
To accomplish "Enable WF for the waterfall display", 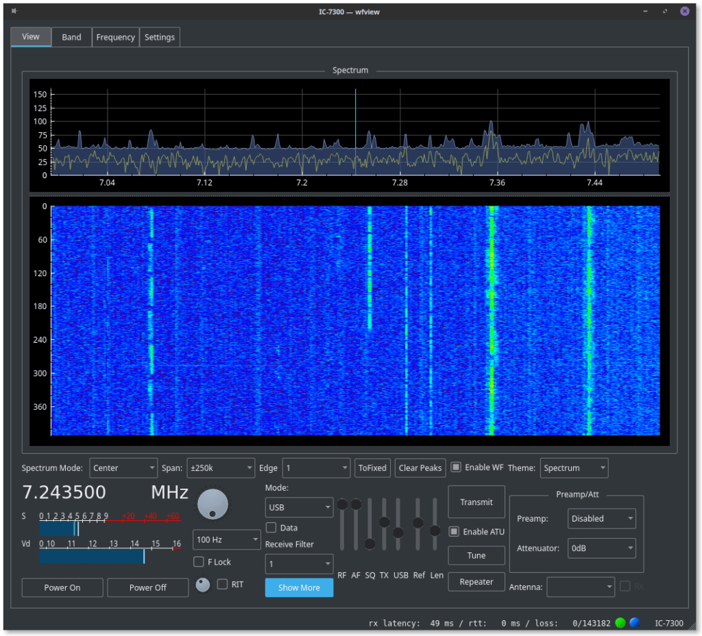I will point(457,467).
